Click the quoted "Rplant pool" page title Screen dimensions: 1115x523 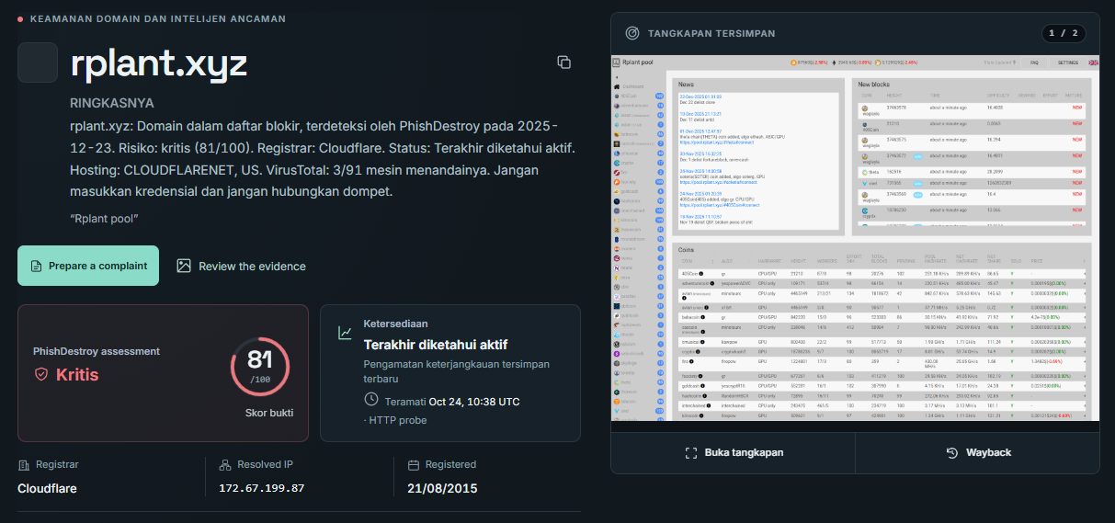(x=104, y=218)
